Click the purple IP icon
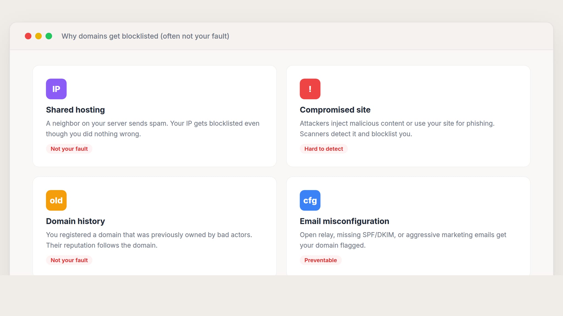Screen dimensions: 563x316 (x=56, y=89)
